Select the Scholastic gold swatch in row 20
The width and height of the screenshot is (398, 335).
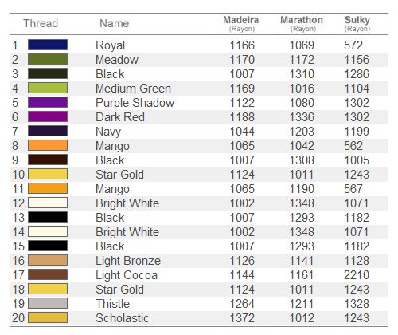[x=48, y=317]
